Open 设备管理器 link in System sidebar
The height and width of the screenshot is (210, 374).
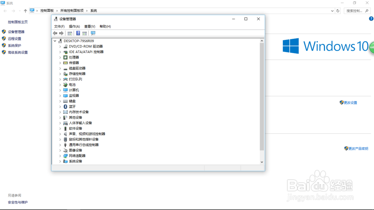pos(16,32)
